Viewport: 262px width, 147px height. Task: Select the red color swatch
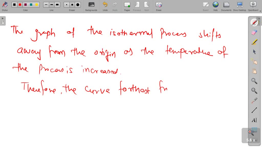pos(20,4)
